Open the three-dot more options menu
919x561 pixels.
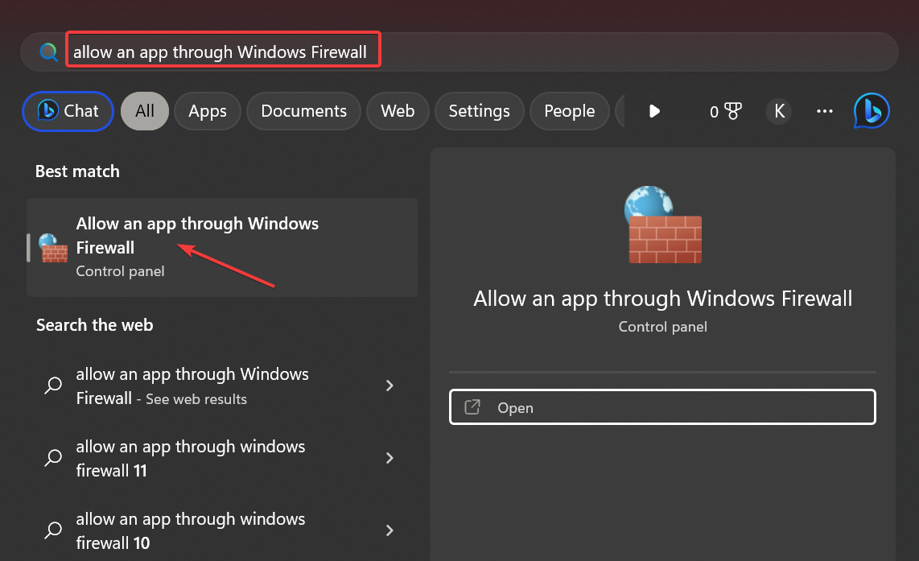(825, 111)
